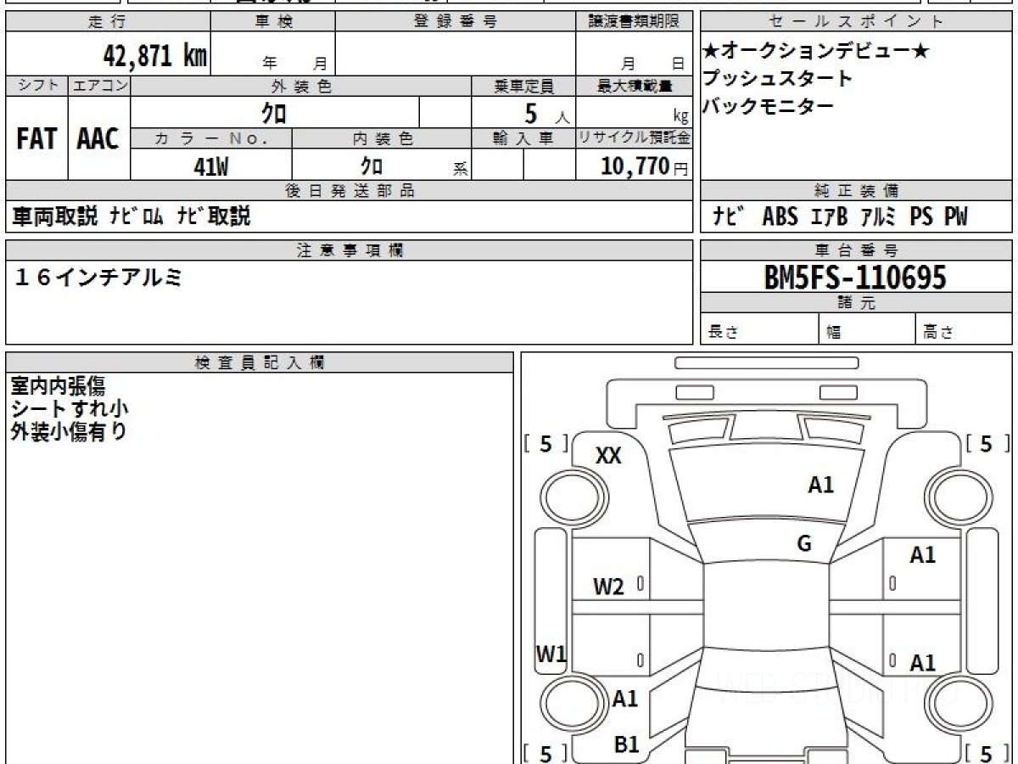Click the 譲渡書類期限 header
Screen dimensions: 1018x764
click(x=634, y=22)
